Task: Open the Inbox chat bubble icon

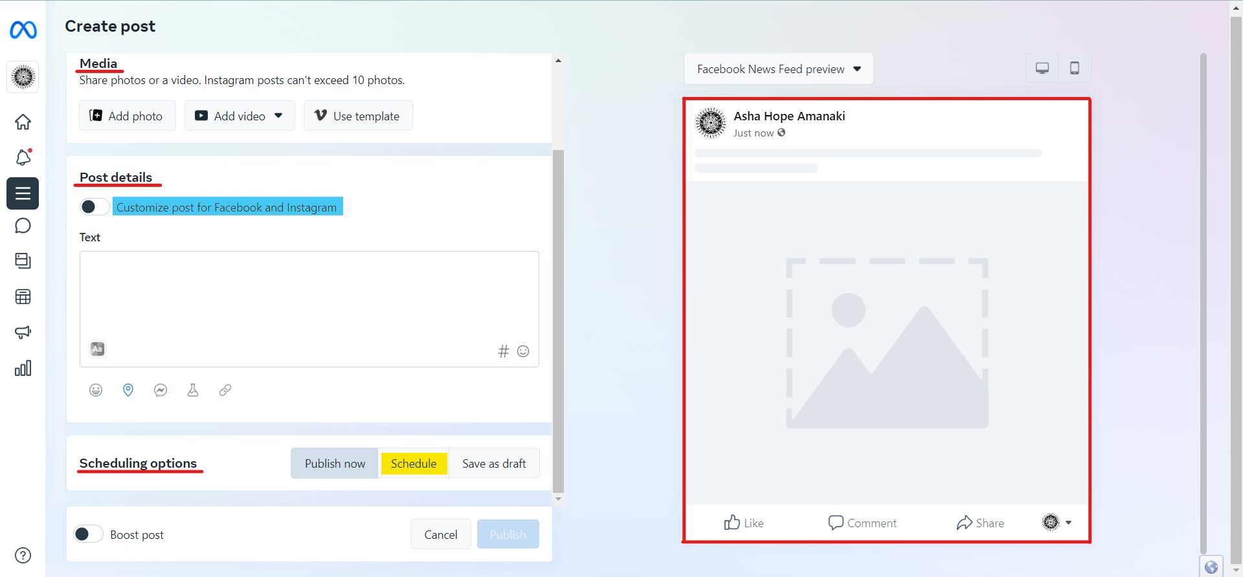Action: (23, 226)
